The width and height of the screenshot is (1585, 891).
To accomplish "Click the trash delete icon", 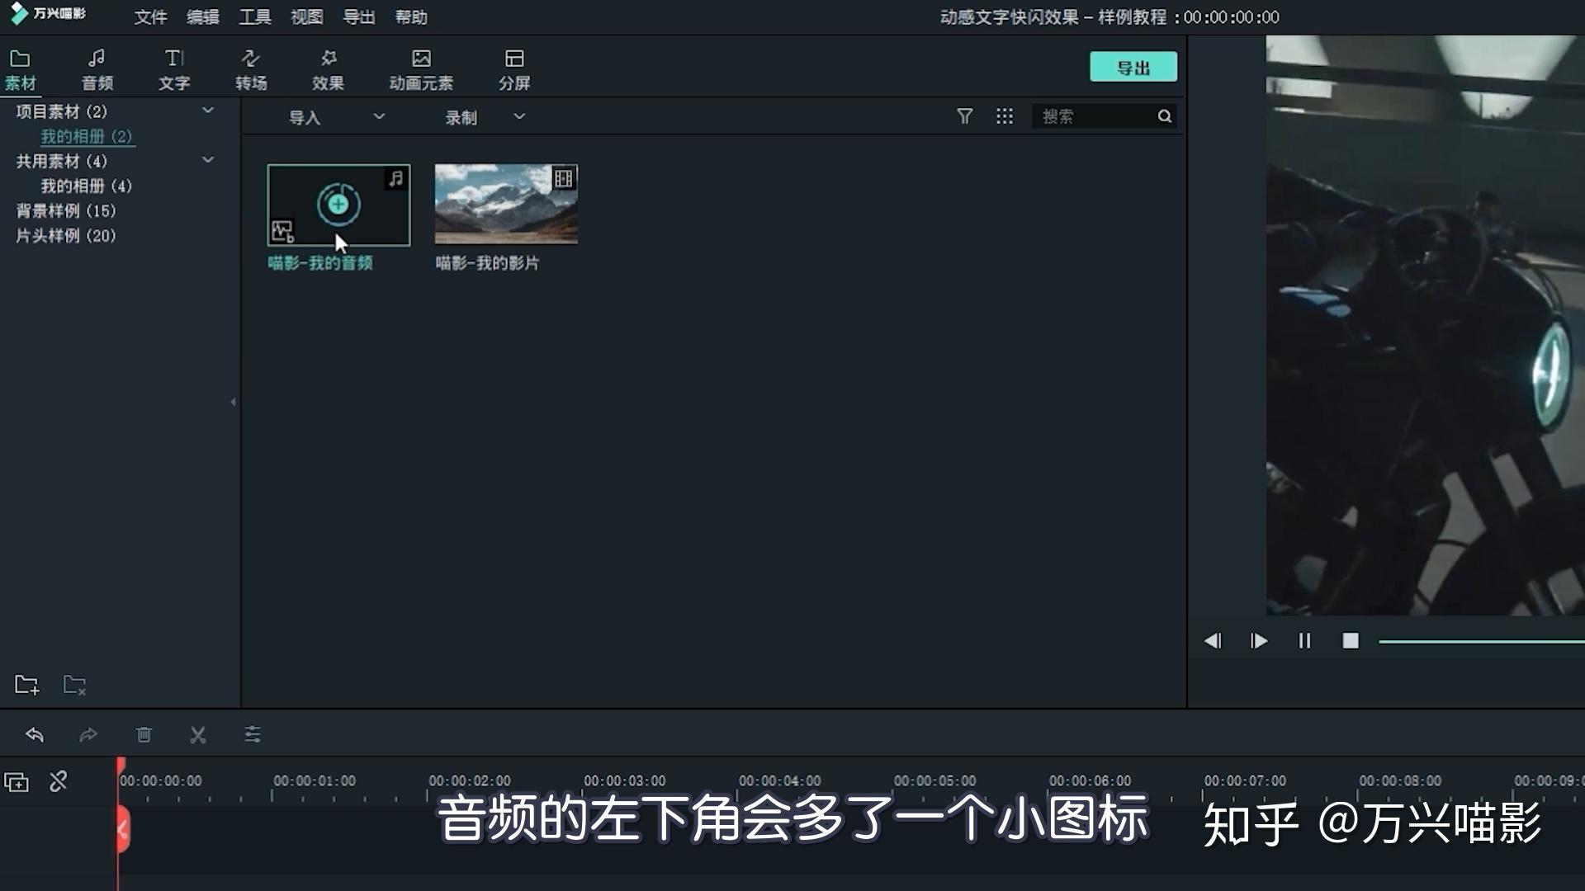I will click(144, 734).
